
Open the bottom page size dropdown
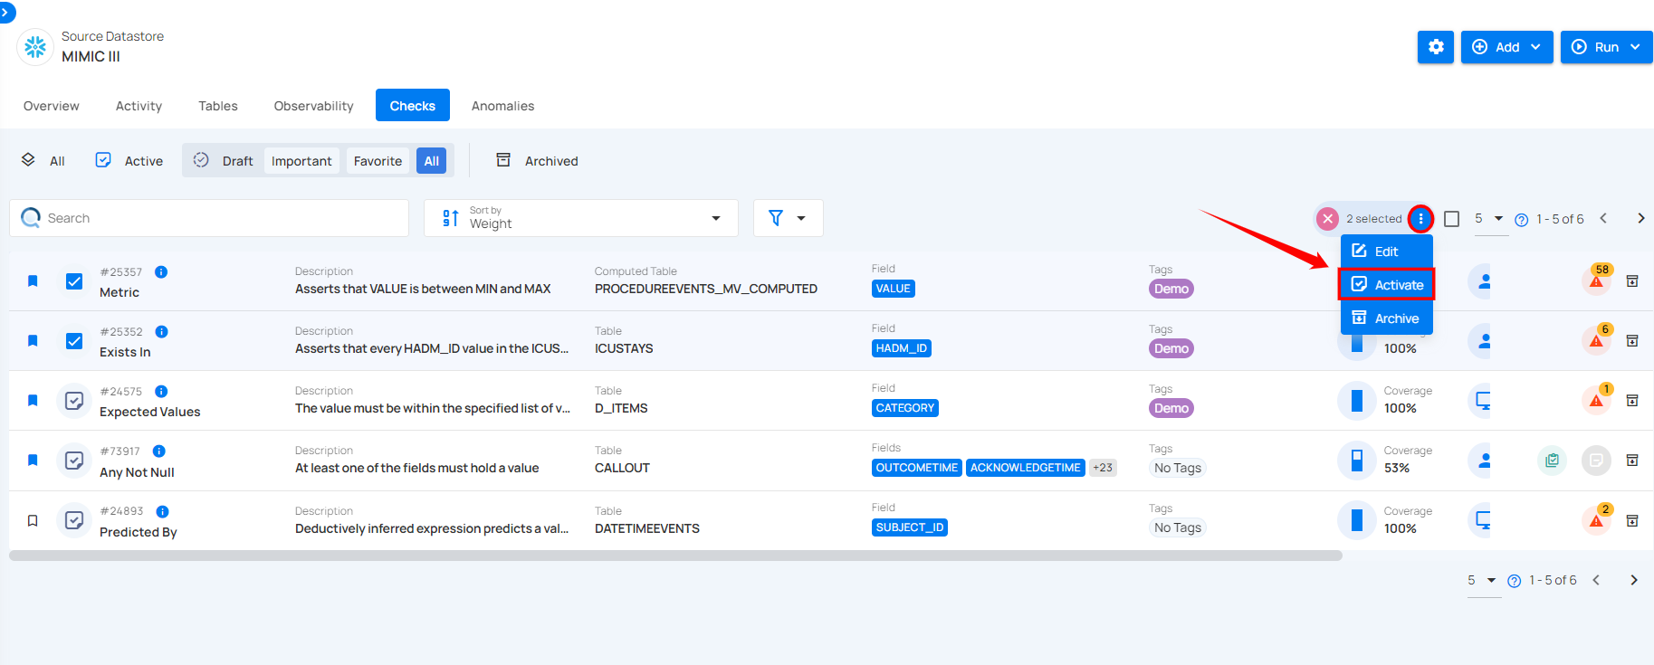coord(1483,581)
